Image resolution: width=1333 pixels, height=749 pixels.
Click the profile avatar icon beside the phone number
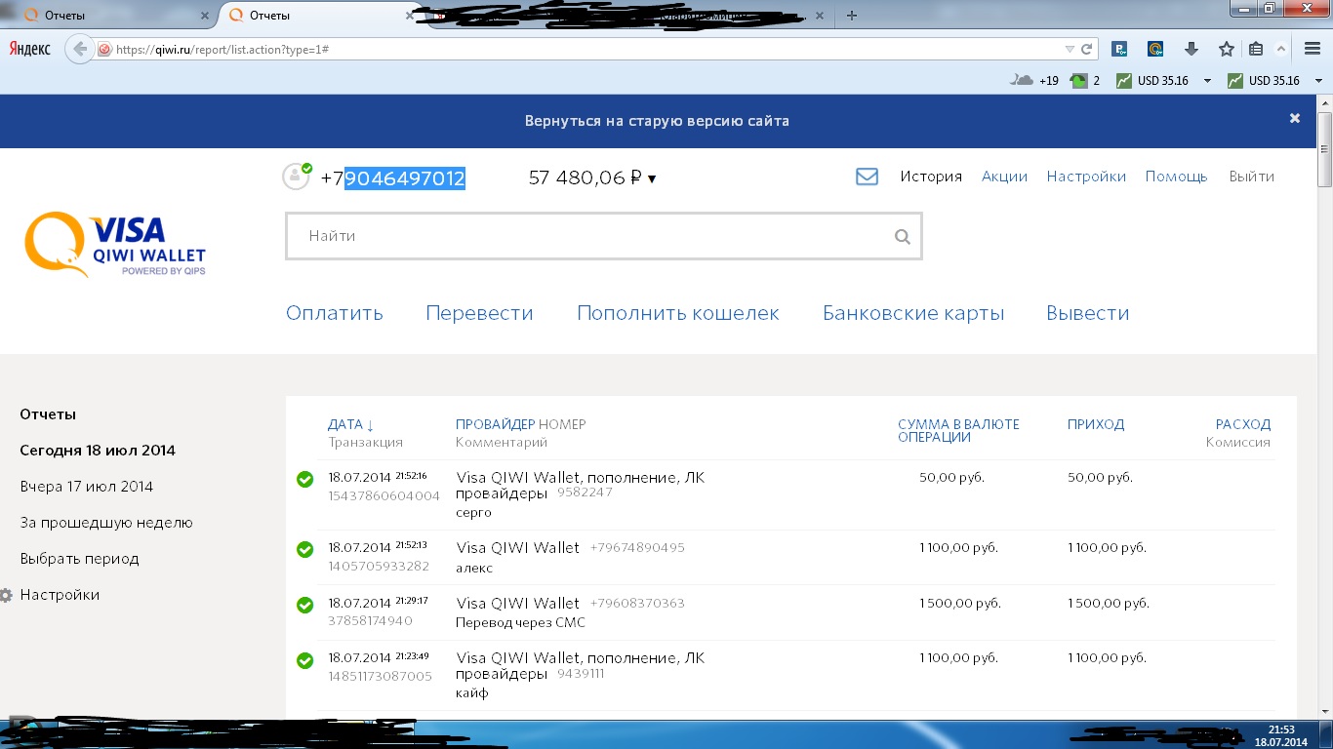tap(297, 176)
